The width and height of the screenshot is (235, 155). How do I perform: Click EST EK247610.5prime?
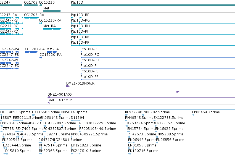[x=86, y=151]
